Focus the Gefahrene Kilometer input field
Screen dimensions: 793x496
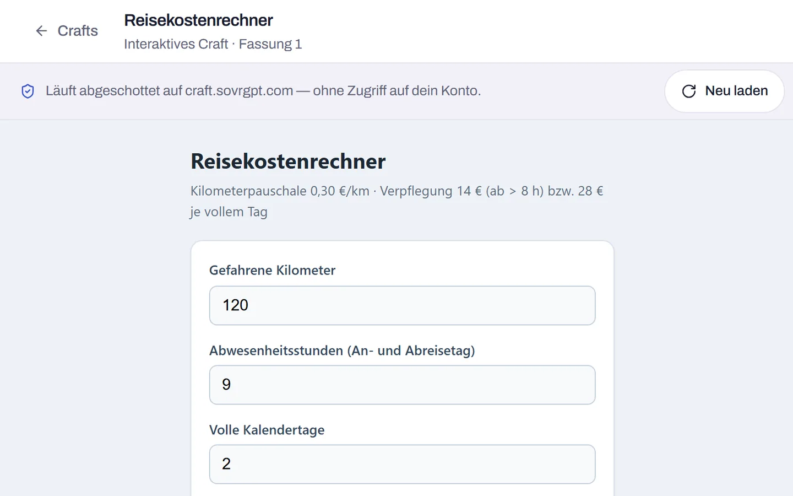coord(402,305)
